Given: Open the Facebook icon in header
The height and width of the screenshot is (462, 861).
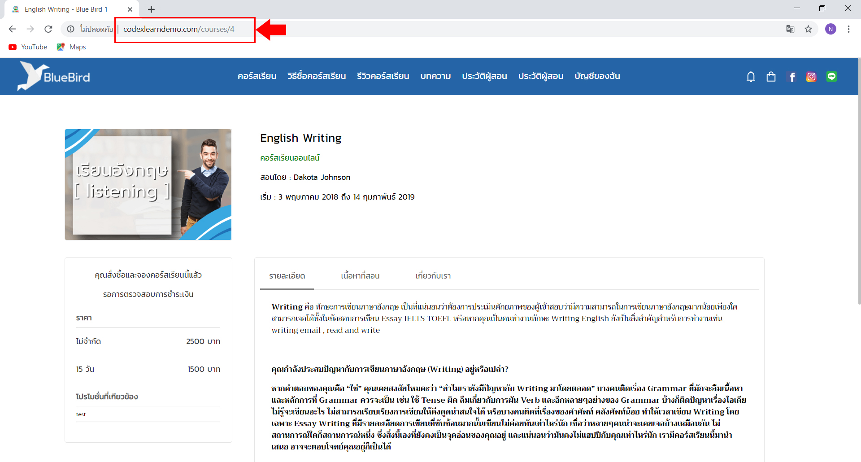Looking at the screenshot, I should tap(792, 77).
